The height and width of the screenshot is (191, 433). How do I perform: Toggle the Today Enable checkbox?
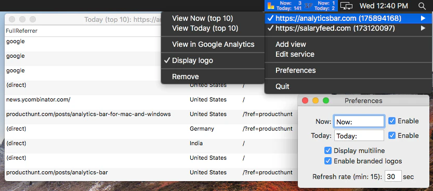[x=392, y=135]
